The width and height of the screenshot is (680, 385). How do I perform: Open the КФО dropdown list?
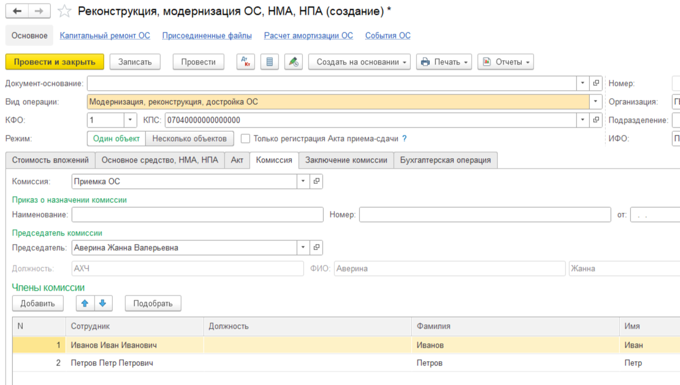(130, 120)
